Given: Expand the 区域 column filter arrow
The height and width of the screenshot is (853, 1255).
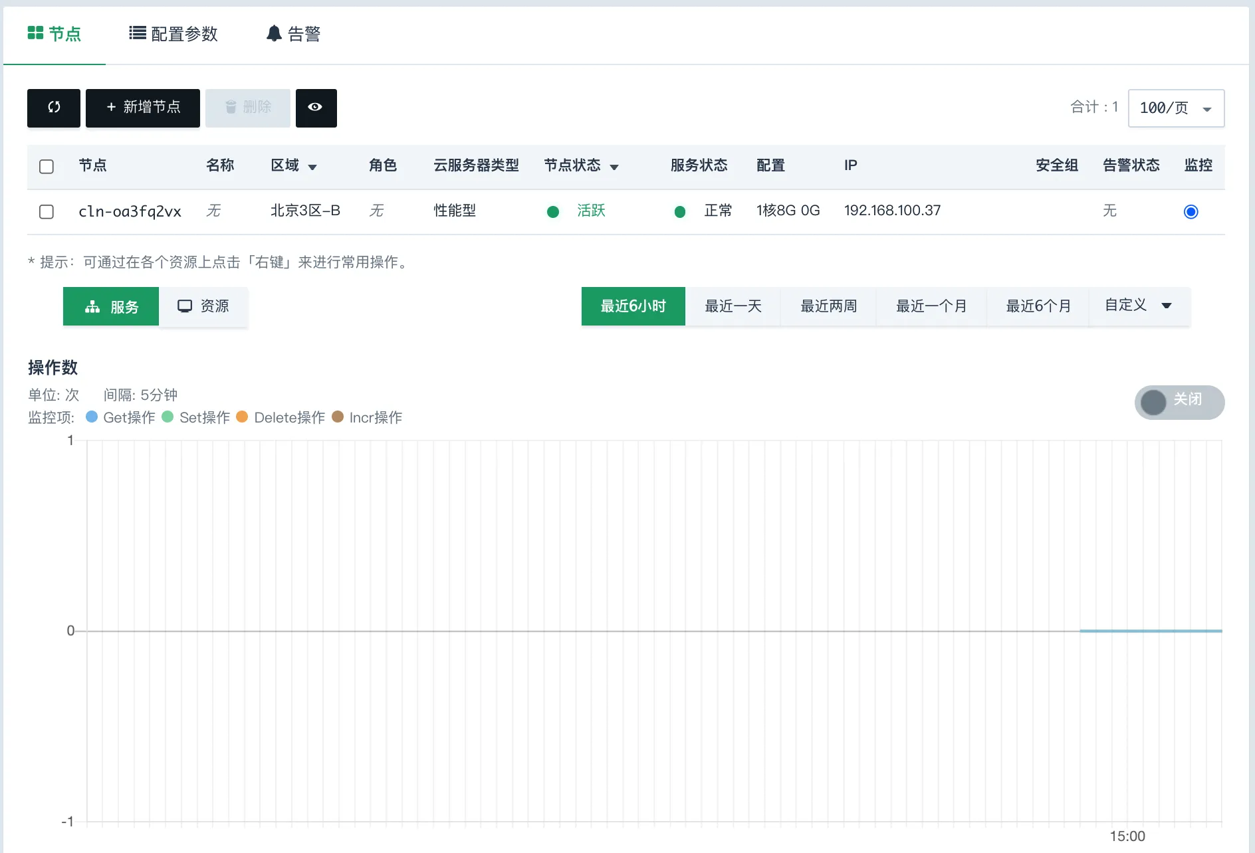Looking at the screenshot, I should (312, 167).
